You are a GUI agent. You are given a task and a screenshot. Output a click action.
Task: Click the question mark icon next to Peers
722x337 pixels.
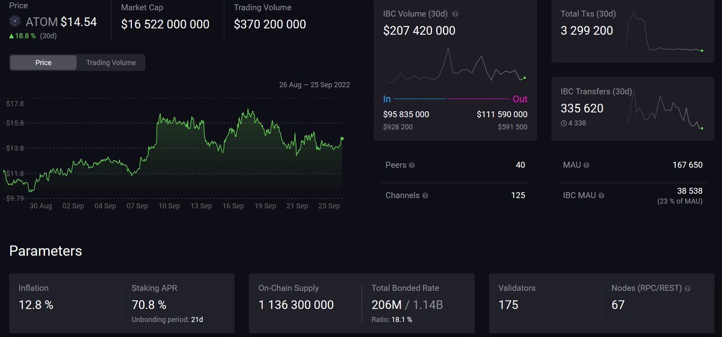pos(412,165)
